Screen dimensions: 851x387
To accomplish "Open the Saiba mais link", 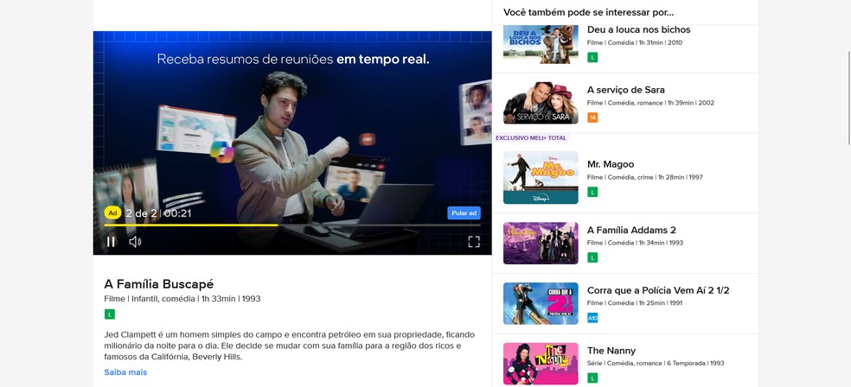I will pos(125,372).
